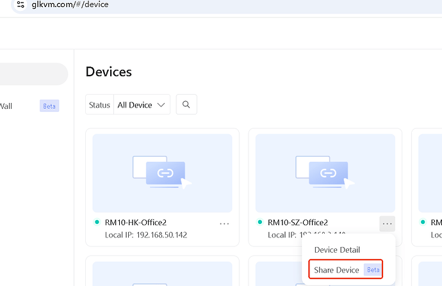
Task: Open the RM10-HK-Office2 three-dot more menu
Action: coord(224,223)
